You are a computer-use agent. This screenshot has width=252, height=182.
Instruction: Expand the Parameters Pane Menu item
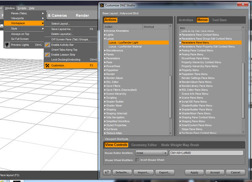[x=180, y=43]
